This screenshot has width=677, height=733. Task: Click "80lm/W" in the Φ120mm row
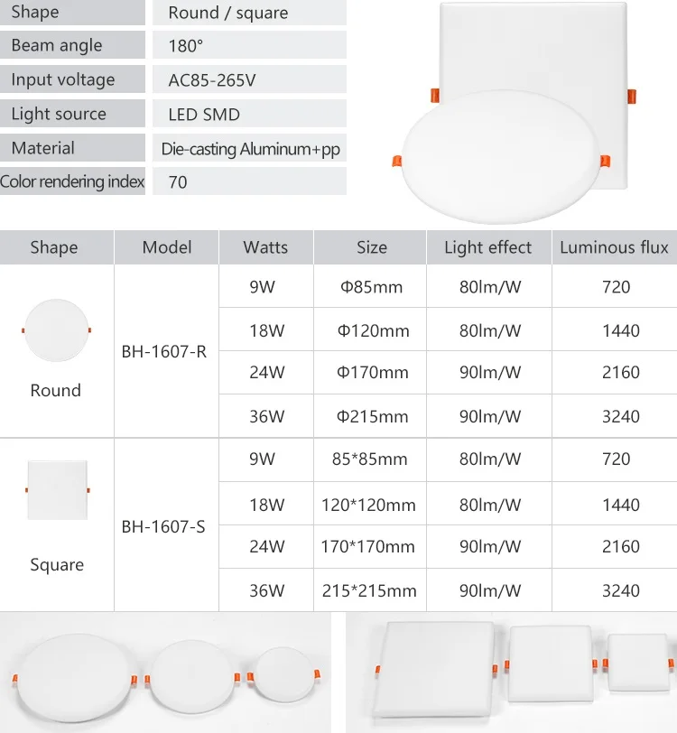click(x=489, y=330)
